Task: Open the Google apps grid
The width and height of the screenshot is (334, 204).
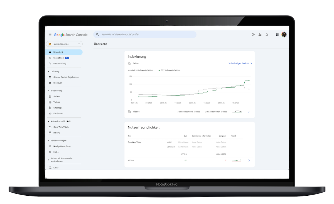Action: 277,35
